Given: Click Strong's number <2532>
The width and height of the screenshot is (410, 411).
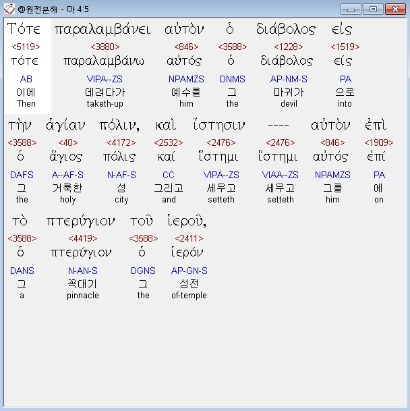Looking at the screenshot, I should [x=169, y=142].
